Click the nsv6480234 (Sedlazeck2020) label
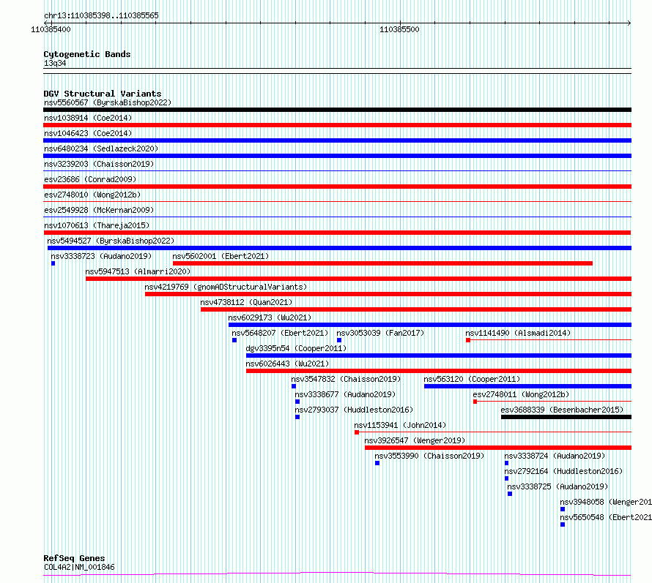The height and width of the screenshot is (583, 652). point(101,148)
